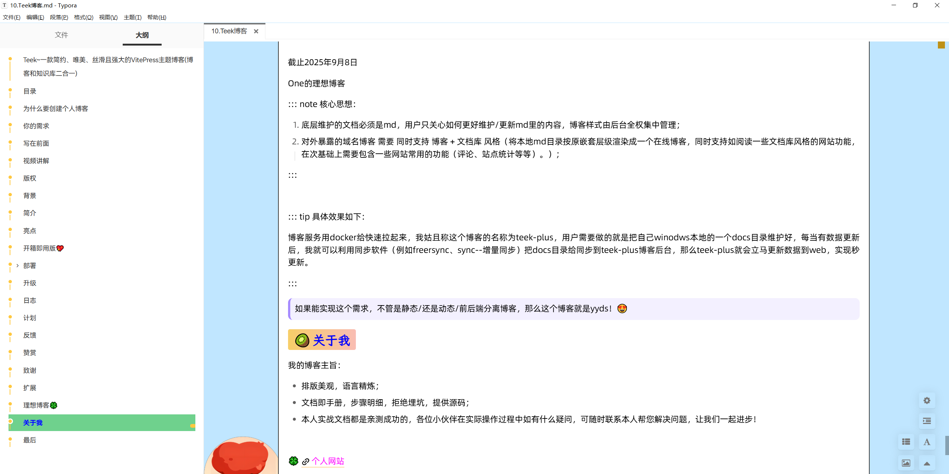
Task: Go to 开箱即用版 outline heading
Action: [x=39, y=248]
